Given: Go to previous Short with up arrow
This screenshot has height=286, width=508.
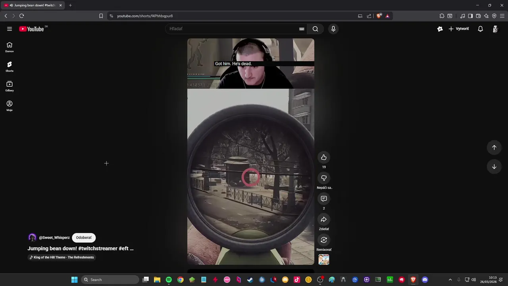Looking at the screenshot, I should coord(494,147).
